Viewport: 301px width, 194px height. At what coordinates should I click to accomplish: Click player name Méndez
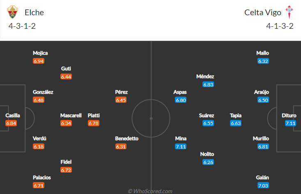pos(205,76)
